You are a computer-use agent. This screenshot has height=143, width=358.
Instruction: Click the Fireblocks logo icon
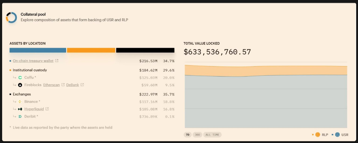pyautogui.click(x=20, y=85)
